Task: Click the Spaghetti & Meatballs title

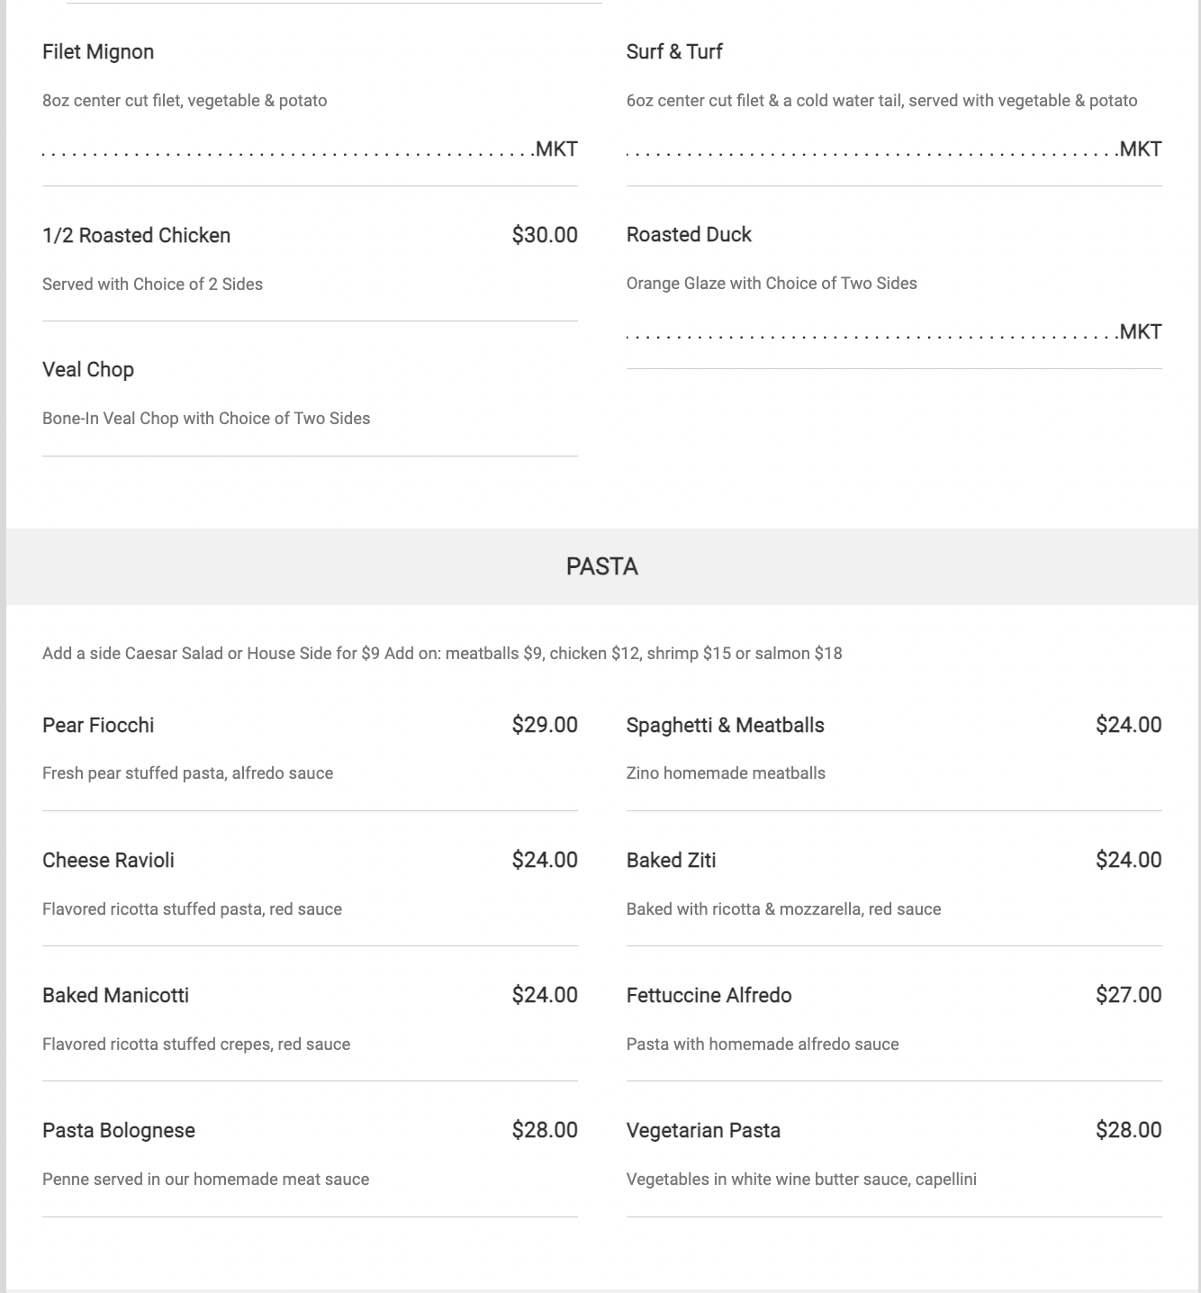Action: (725, 726)
